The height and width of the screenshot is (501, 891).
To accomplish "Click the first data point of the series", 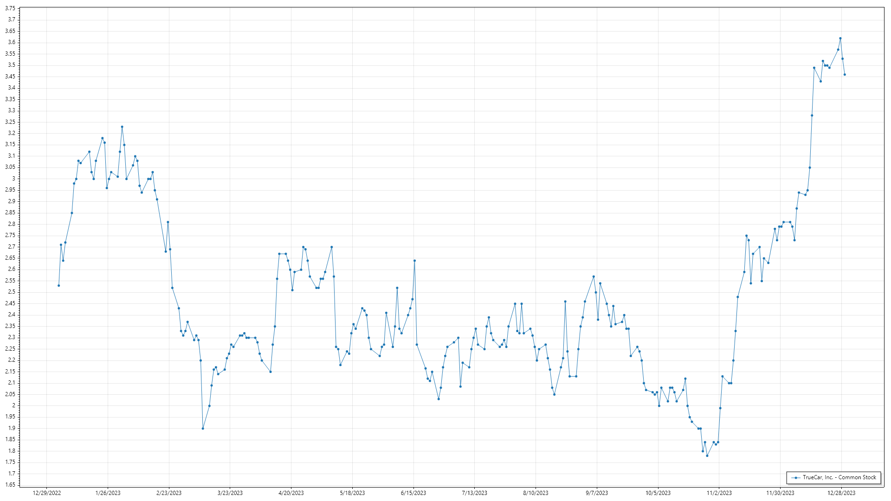I will click(59, 285).
